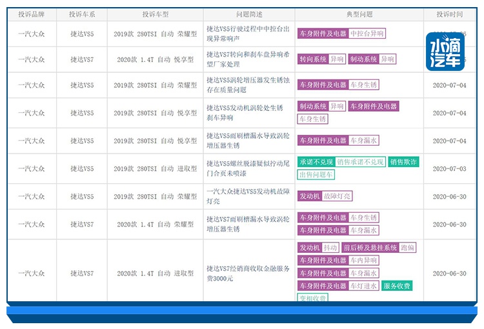Click date 2020-07-04 in the 涡轮增压器发生锈蚀 row
Screen dimensions: 484x329
click(x=449, y=85)
